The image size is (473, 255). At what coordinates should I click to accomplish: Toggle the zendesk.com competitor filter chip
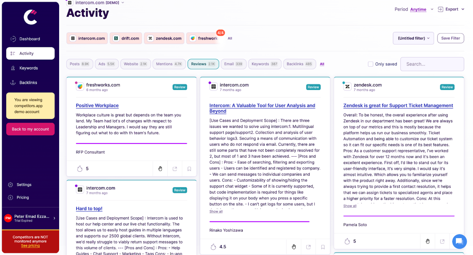pos(164,38)
